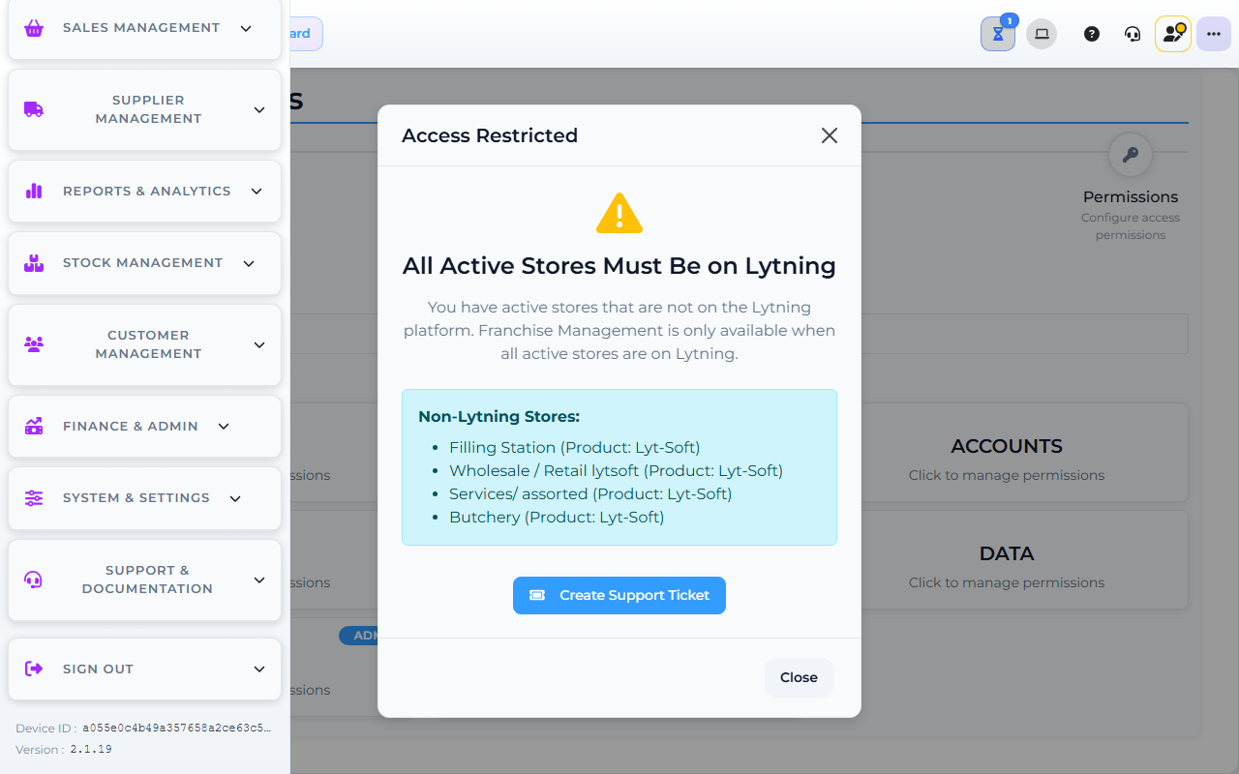The width and height of the screenshot is (1239, 774).
Task: Open the Reports & Analytics menu label
Action: 147,191
